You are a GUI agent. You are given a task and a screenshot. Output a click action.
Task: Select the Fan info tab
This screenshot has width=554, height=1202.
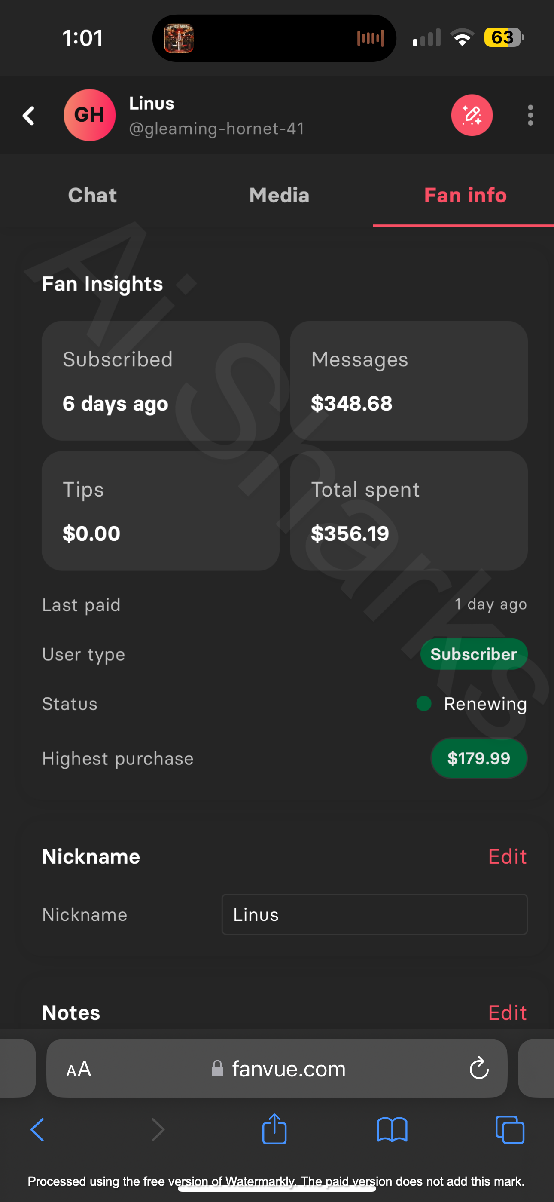[x=465, y=196]
